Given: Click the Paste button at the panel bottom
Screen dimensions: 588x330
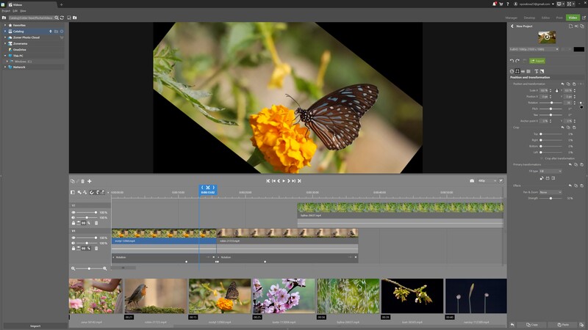Looking at the screenshot, I should 563,325.
